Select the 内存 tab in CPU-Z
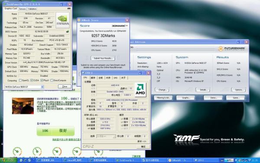Image resolution: width=260 pixels, height=163 pixels. (108, 78)
